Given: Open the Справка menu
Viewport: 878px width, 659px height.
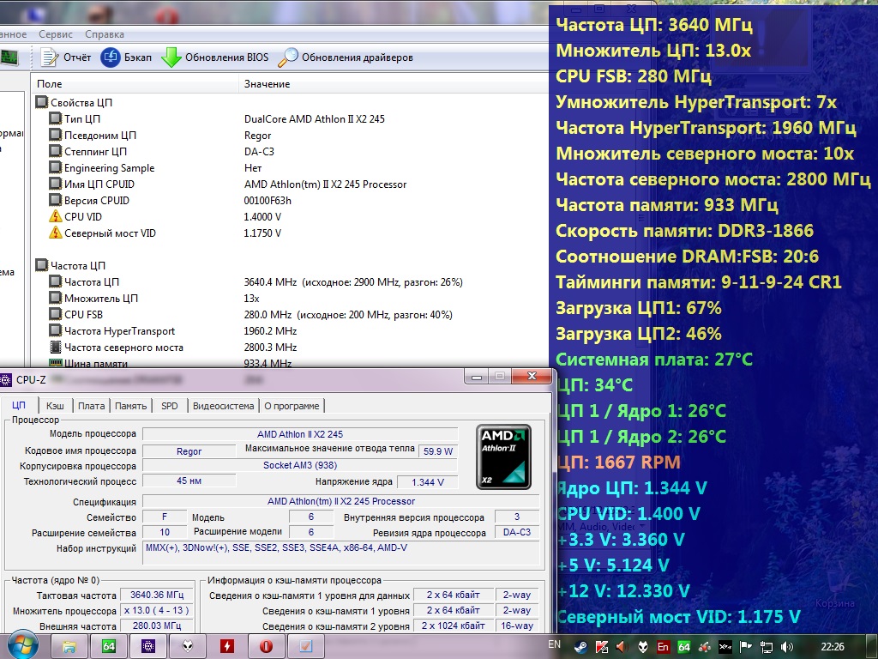Looking at the screenshot, I should coord(105,34).
